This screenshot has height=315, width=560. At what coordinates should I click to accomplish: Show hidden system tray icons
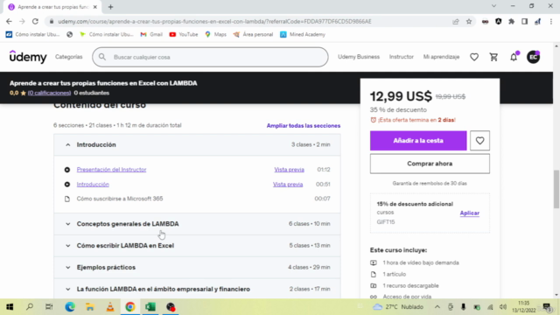pos(437,307)
